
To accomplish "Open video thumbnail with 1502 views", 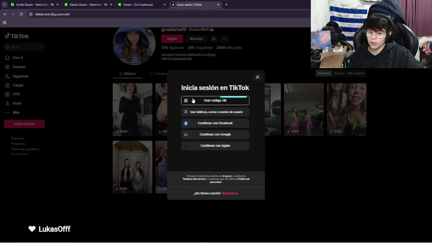I will 133,167.
